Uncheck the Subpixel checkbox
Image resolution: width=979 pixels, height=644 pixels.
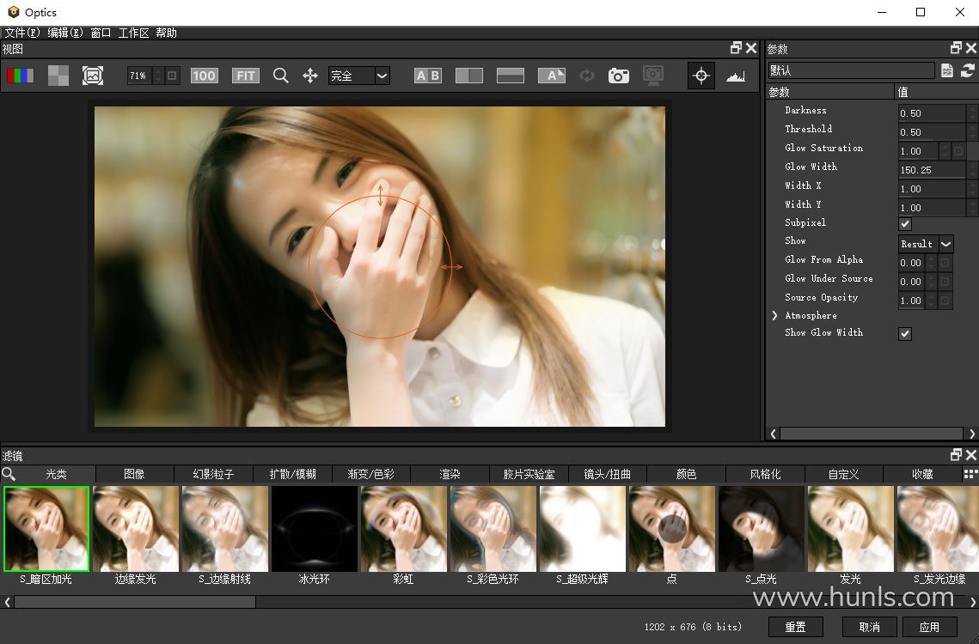pos(905,223)
